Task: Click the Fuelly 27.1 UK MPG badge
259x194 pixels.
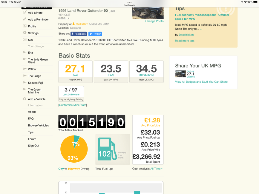Action: point(185,74)
